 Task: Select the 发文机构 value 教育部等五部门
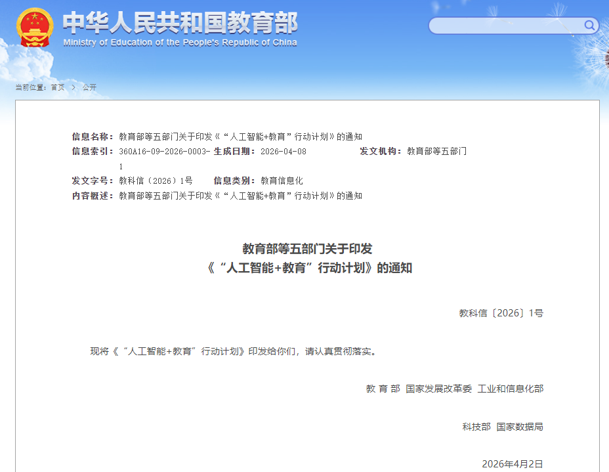click(x=436, y=152)
